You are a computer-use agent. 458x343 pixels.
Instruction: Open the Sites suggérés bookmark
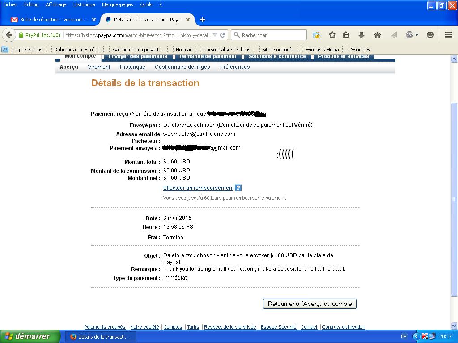point(274,50)
